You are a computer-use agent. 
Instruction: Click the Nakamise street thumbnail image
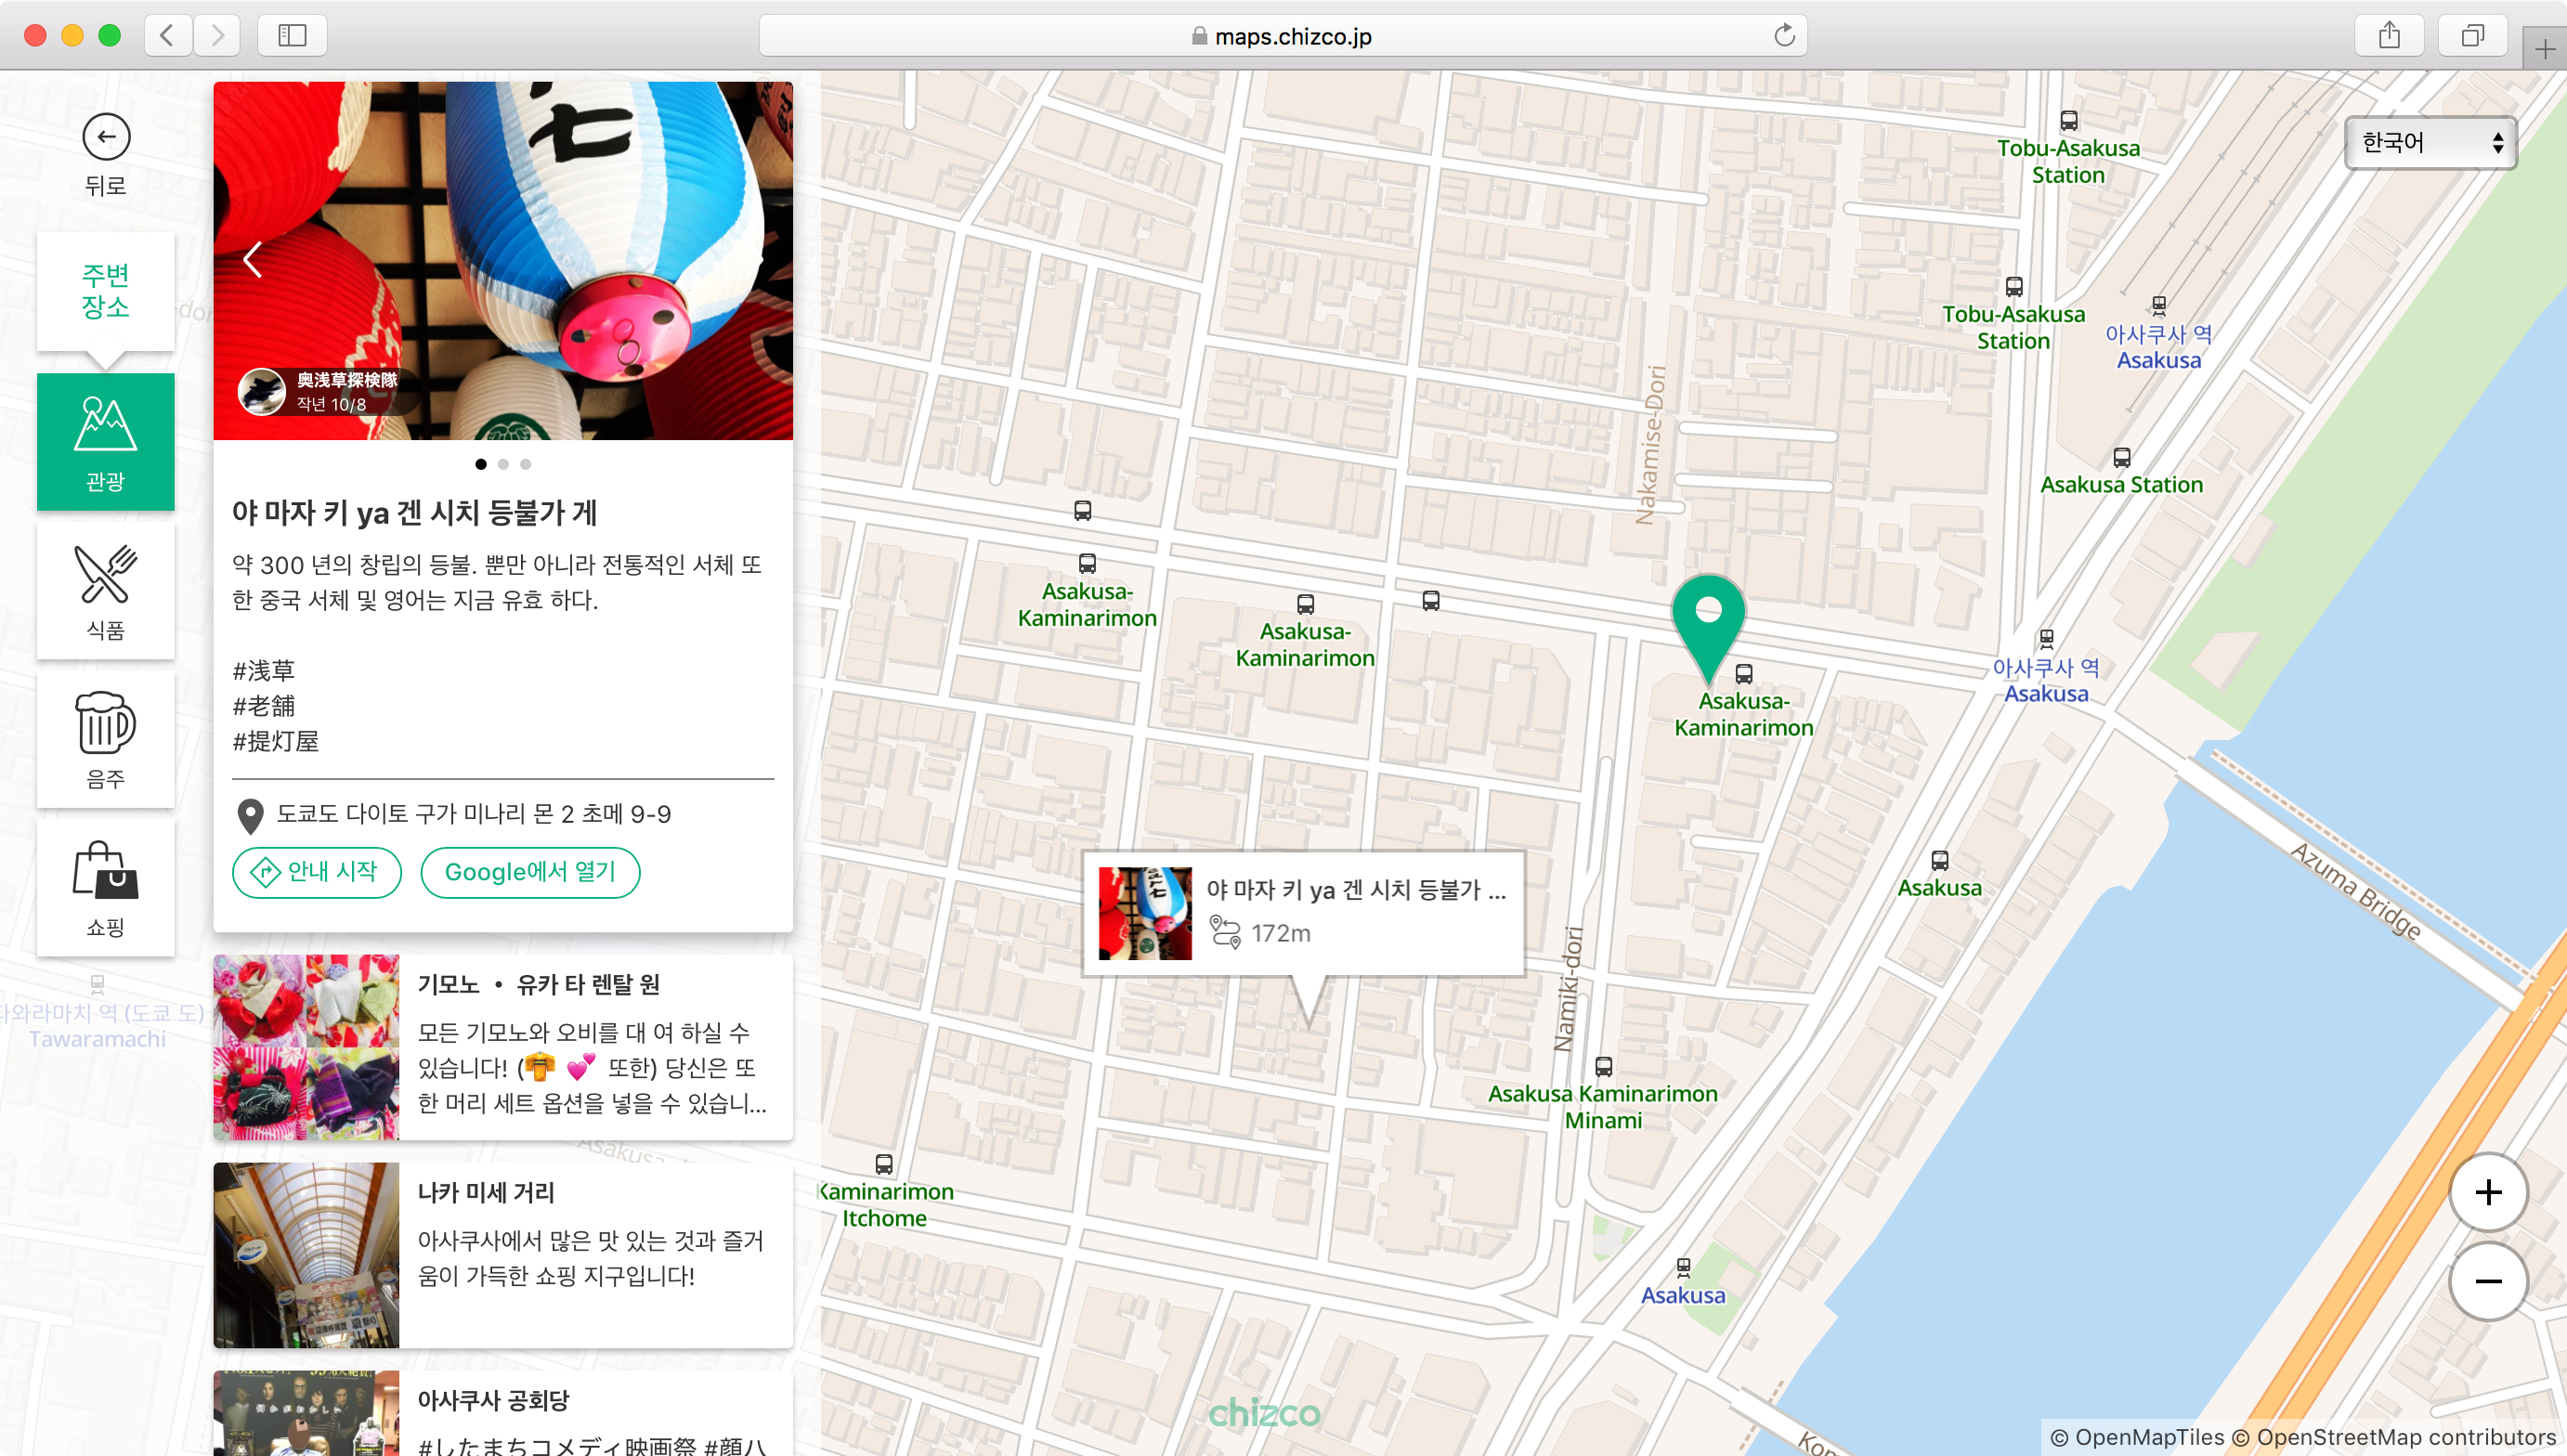pyautogui.click(x=306, y=1255)
